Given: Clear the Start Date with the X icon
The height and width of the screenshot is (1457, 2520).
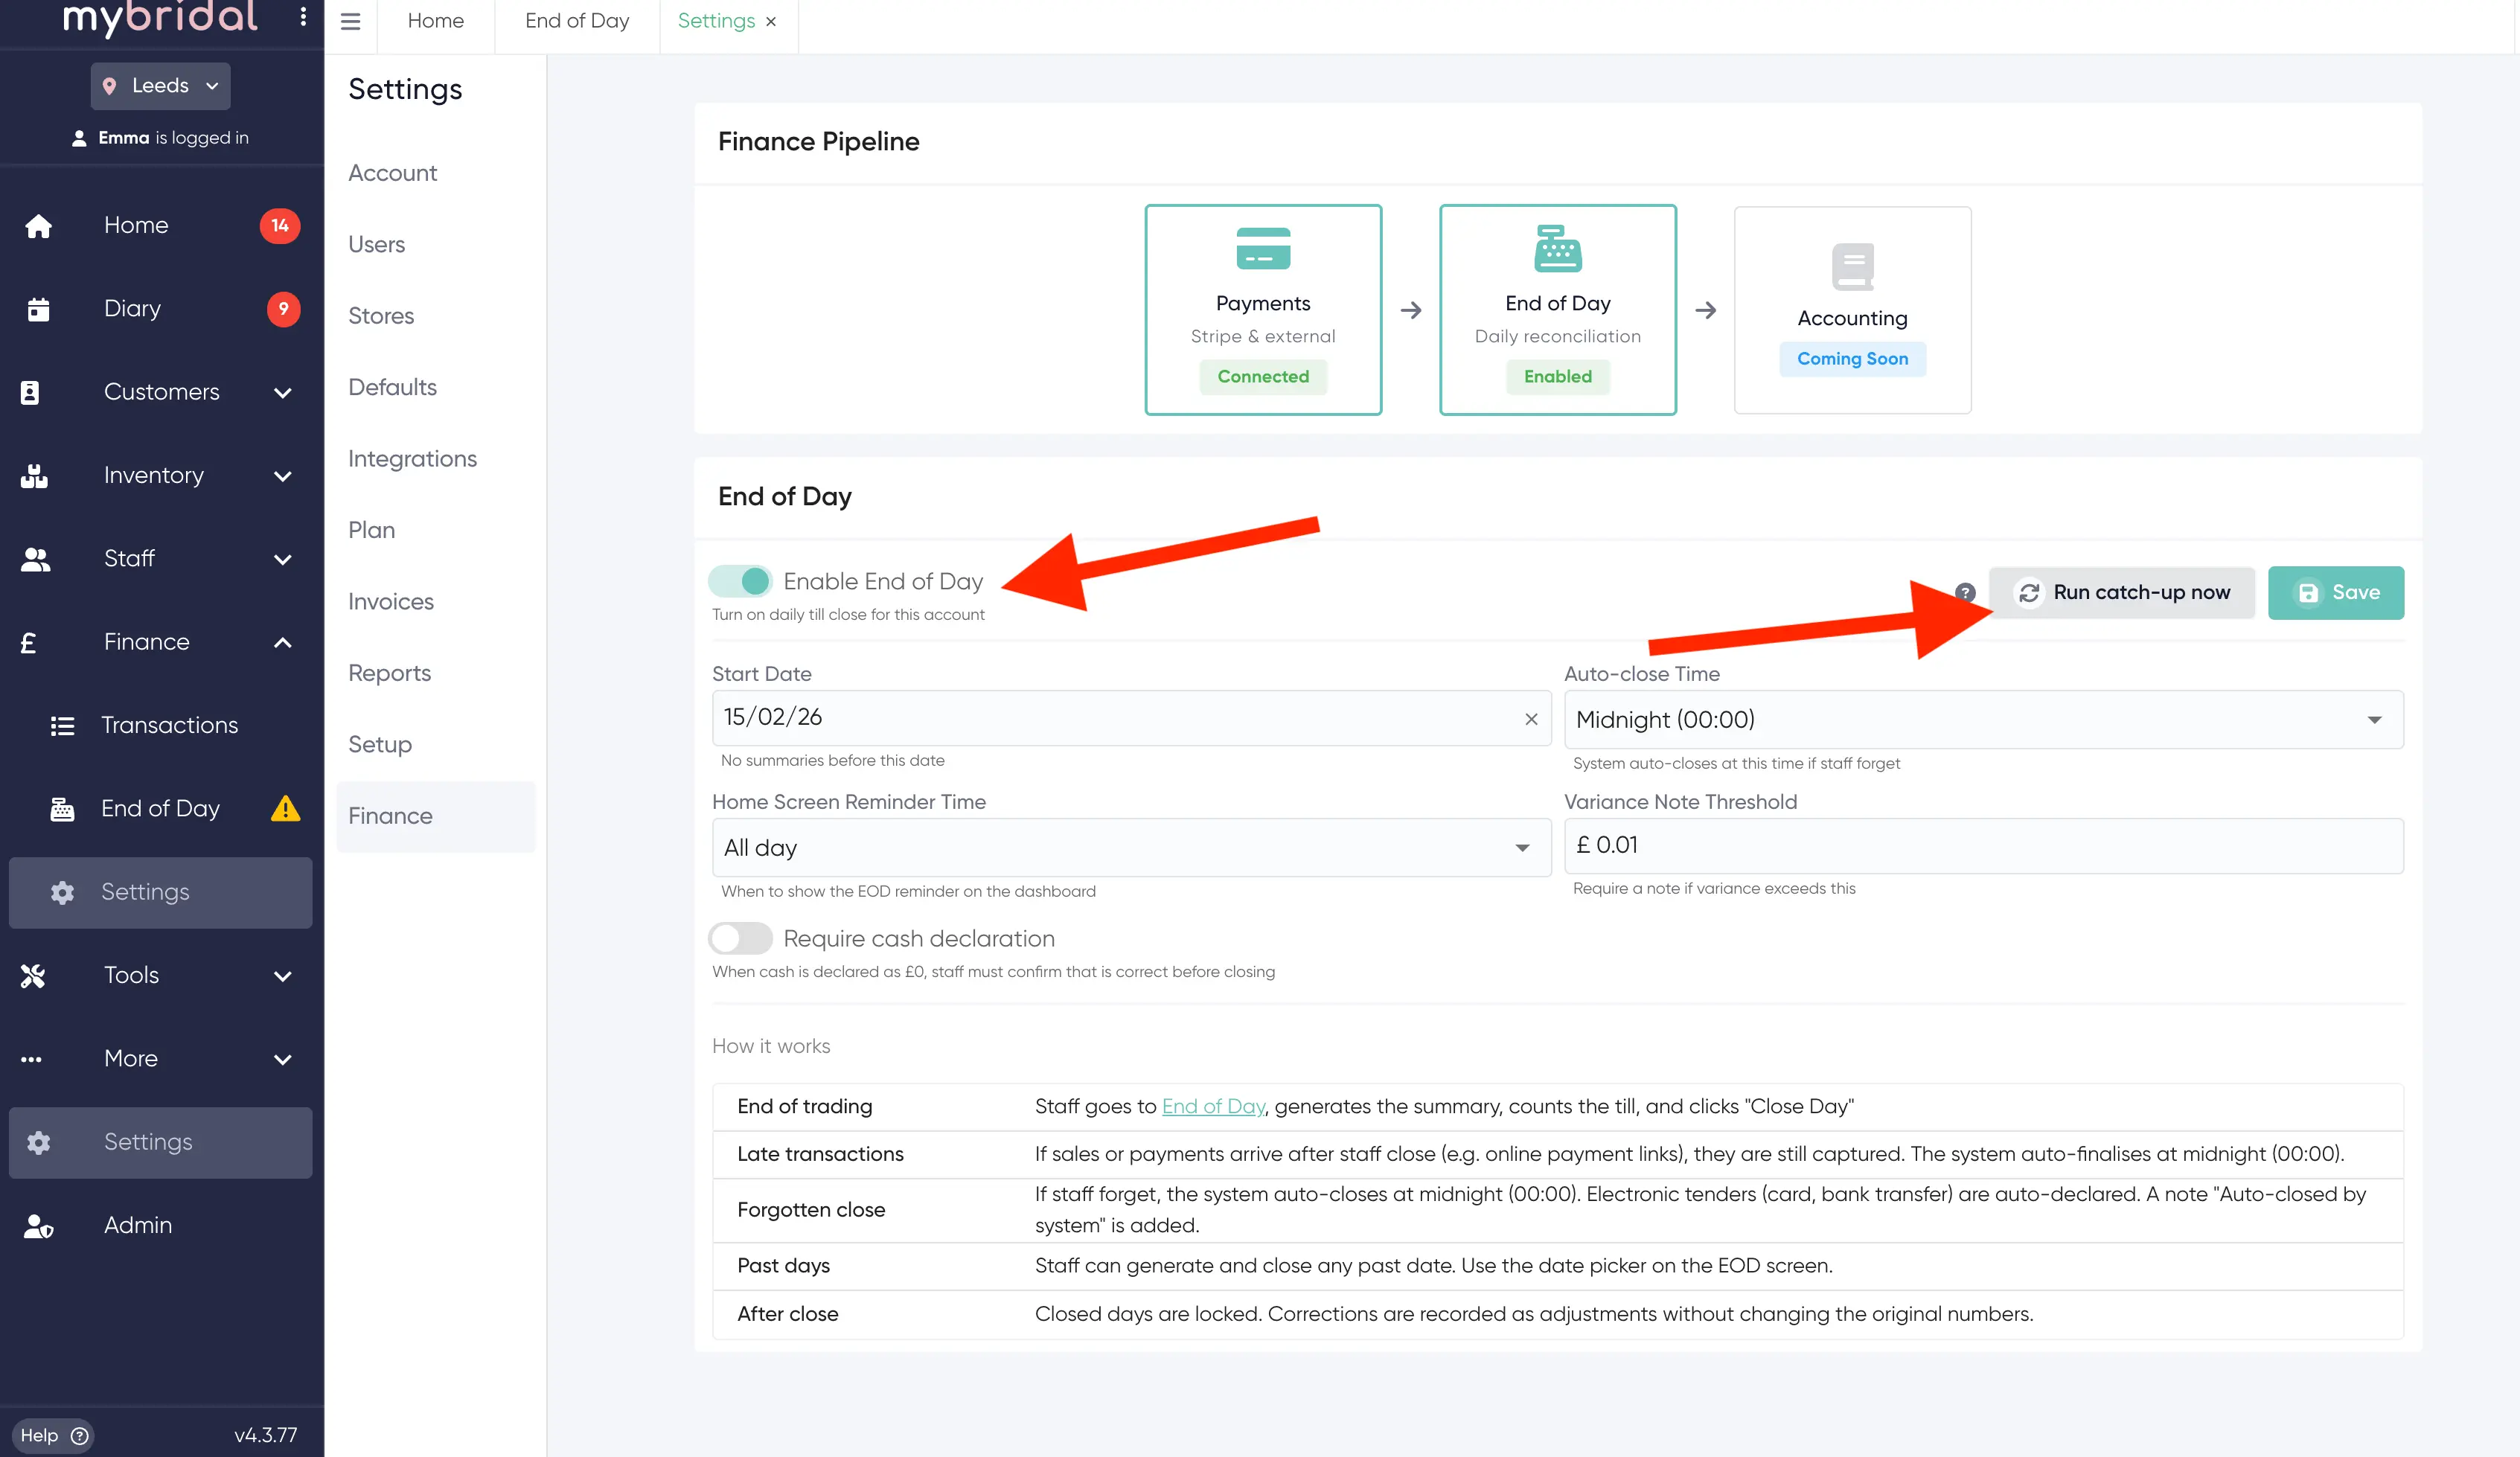Looking at the screenshot, I should coord(1531,719).
